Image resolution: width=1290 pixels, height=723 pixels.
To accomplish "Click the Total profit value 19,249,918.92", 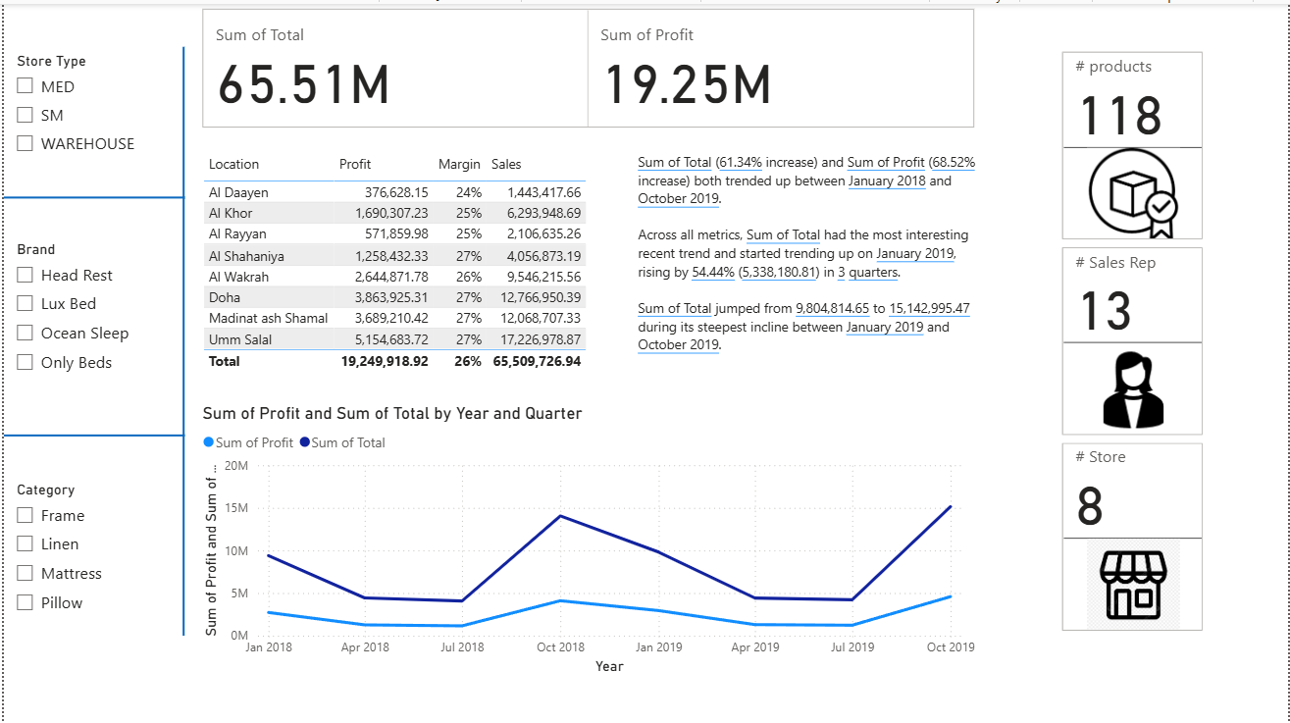I will tap(385, 361).
